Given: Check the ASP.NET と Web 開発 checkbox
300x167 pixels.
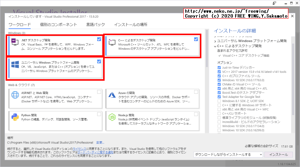Looking at the screenshot, I should tap(99, 92).
